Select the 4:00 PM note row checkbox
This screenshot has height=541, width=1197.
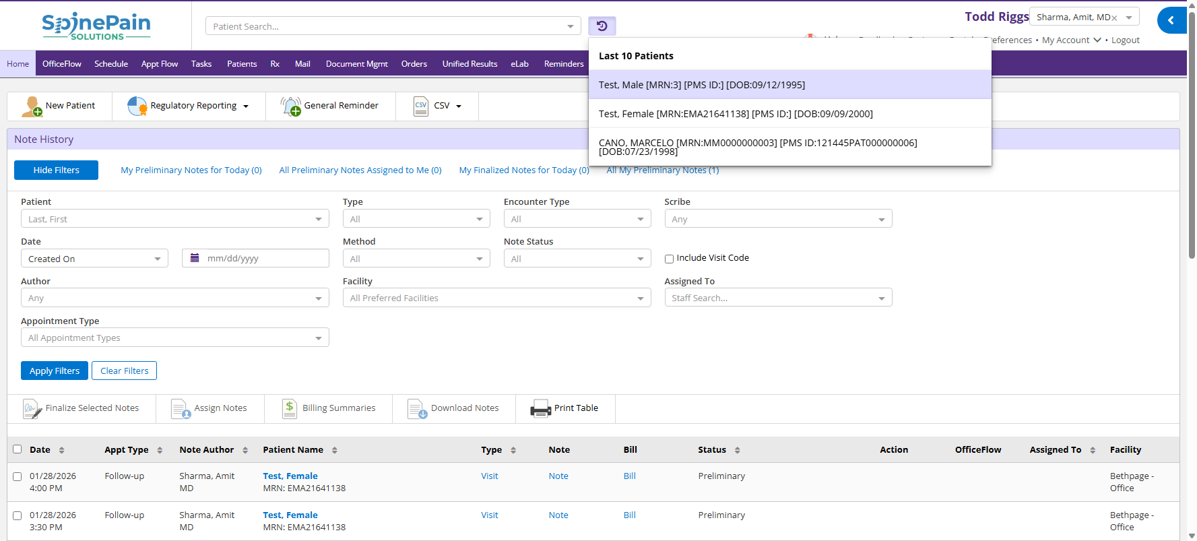pyautogui.click(x=18, y=476)
